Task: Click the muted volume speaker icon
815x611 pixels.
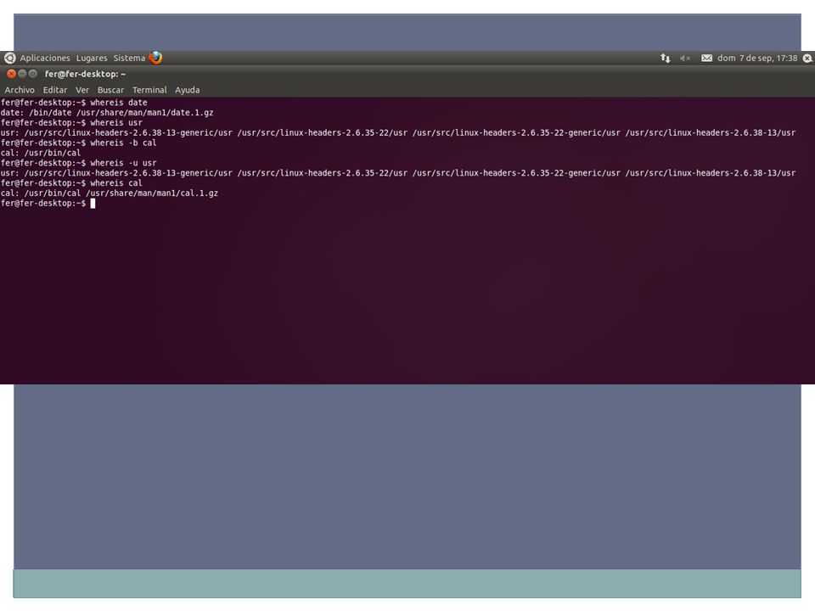Action: point(685,59)
